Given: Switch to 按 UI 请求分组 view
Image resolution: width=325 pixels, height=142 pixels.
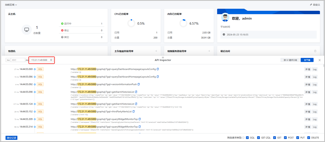Looking at the screenshot, I should pyautogui.click(x=290, y=60).
